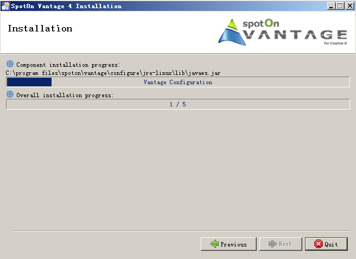Click the overall 1 / 5 progress bar
This screenshot has height=259, width=356.
pyautogui.click(x=178, y=104)
